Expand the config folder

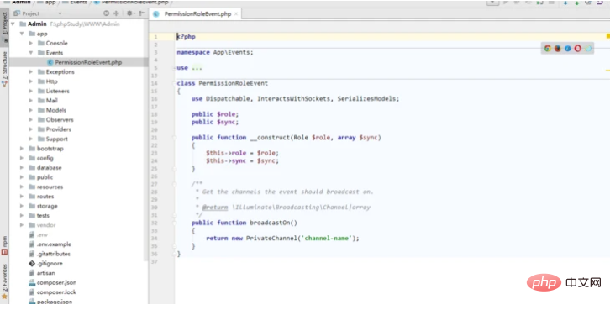pos(22,158)
